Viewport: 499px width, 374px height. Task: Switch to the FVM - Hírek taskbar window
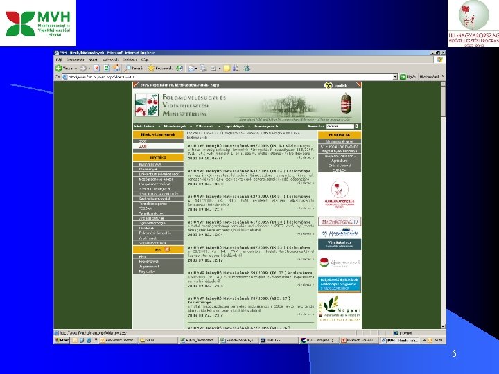(401, 340)
